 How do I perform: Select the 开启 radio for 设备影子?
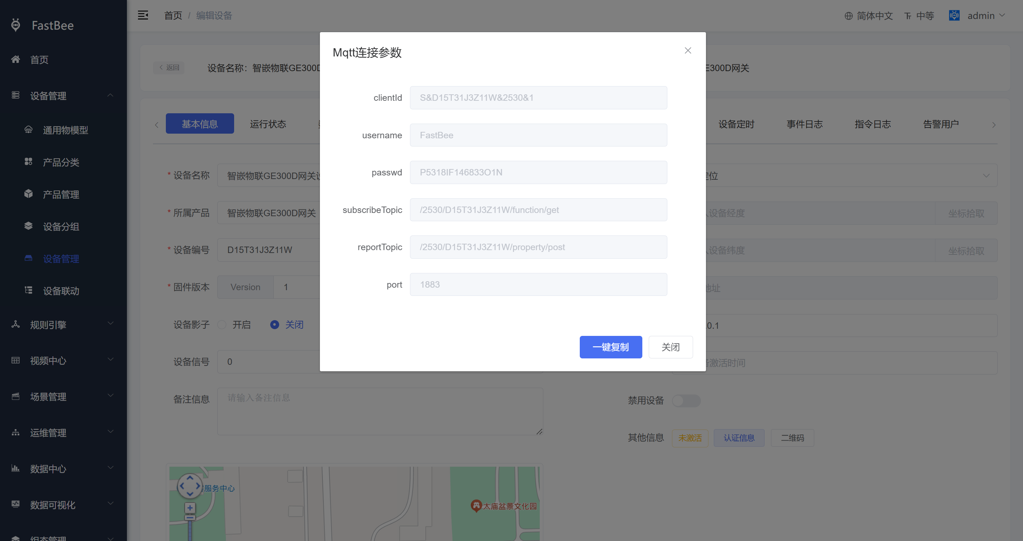point(222,325)
